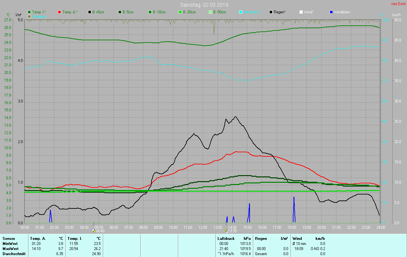Click the B -50cm light green square
Image resolution: width=407 pixels, height=257 pixels.
pyautogui.click(x=210, y=12)
